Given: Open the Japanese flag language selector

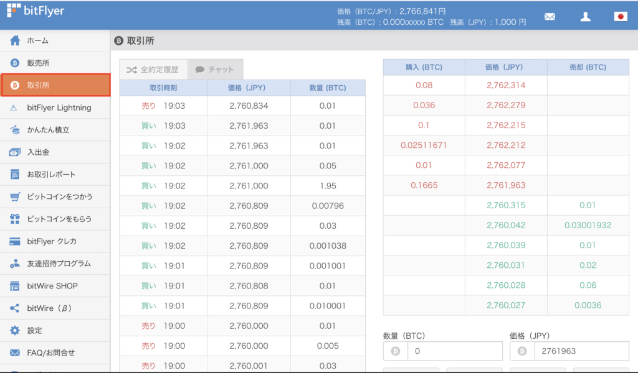Looking at the screenshot, I should tap(620, 16).
